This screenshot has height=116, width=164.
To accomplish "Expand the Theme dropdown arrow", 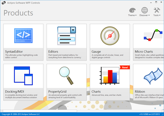I will [x=136, y=15].
